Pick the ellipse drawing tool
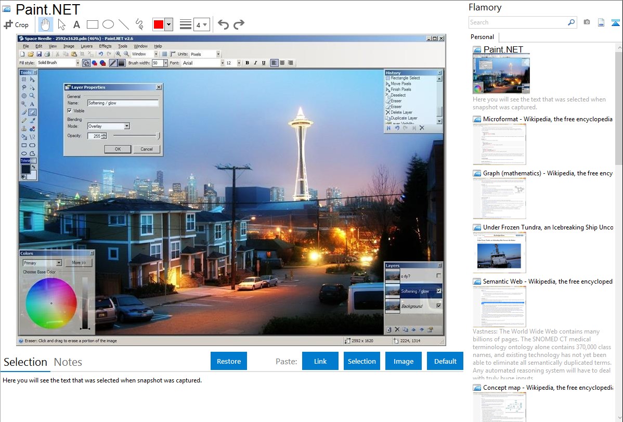Screen dimensions: 623x422 pos(108,24)
